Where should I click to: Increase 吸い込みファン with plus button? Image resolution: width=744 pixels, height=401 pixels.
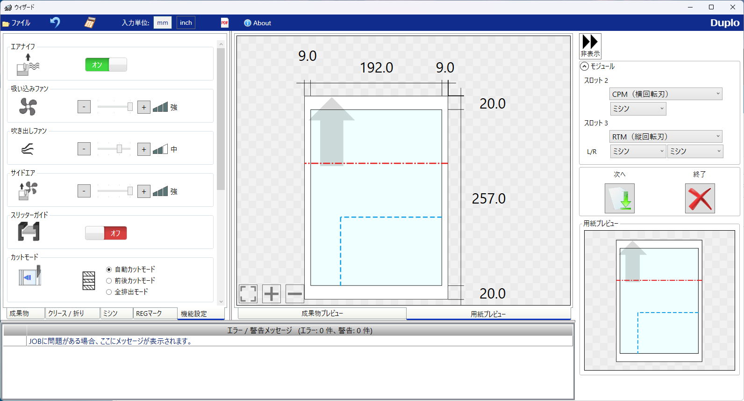[144, 107]
